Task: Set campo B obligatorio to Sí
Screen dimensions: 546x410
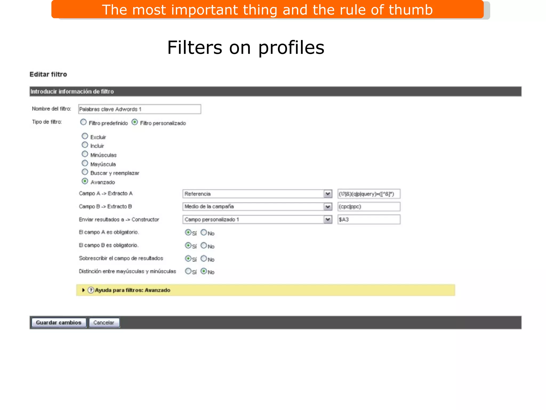Action: [x=188, y=245]
